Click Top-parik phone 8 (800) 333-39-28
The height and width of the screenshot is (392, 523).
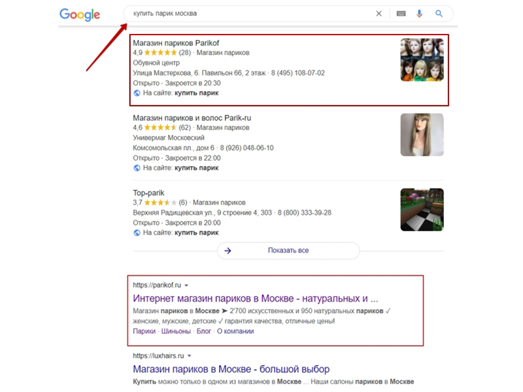point(305,213)
